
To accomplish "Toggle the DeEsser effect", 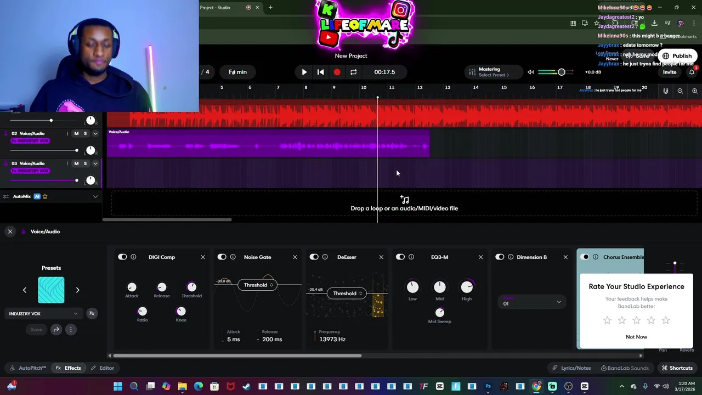I will click(314, 257).
